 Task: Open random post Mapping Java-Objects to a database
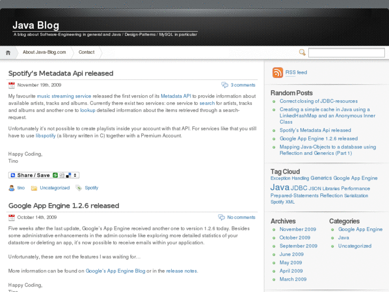[327, 150]
